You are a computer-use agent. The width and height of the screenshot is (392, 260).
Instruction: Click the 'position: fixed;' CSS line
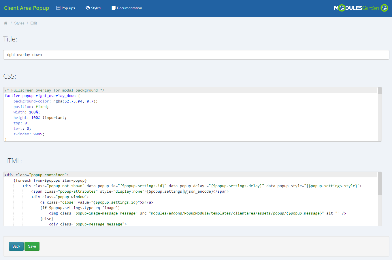coord(31,107)
